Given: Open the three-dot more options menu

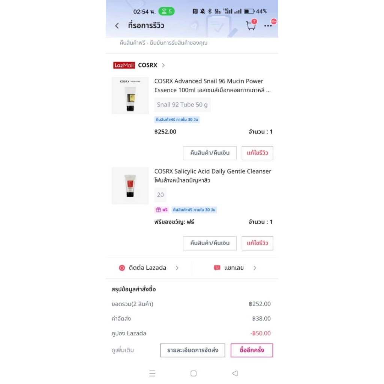Looking at the screenshot, I should click(x=268, y=26).
